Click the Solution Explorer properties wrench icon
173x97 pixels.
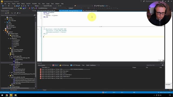pos(18,13)
